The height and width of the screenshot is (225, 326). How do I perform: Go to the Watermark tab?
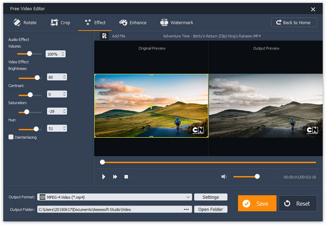pyautogui.click(x=177, y=23)
